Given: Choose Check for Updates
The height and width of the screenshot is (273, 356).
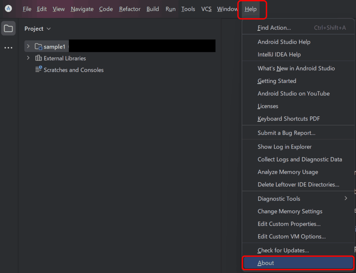Looking at the screenshot, I should coord(283,250).
